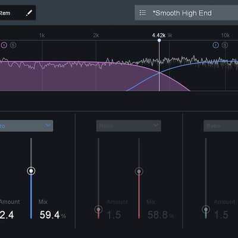The width and height of the screenshot is (238, 238).
Task: Select the 4.42k crossover handle
Action: tap(159, 40)
